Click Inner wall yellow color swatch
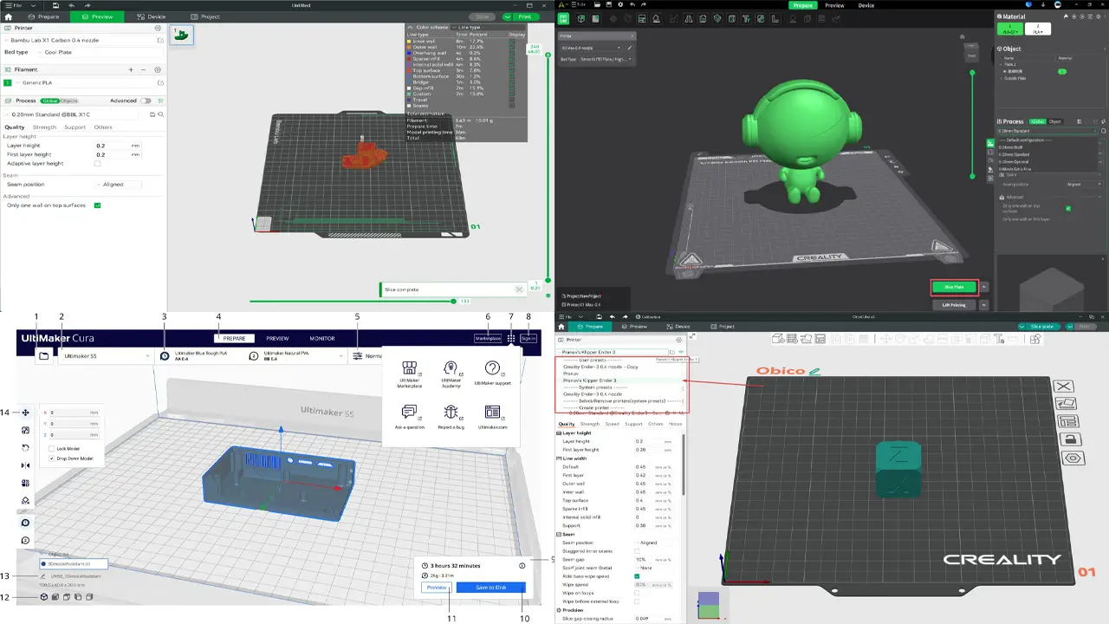This screenshot has width=1109, height=624. point(409,41)
